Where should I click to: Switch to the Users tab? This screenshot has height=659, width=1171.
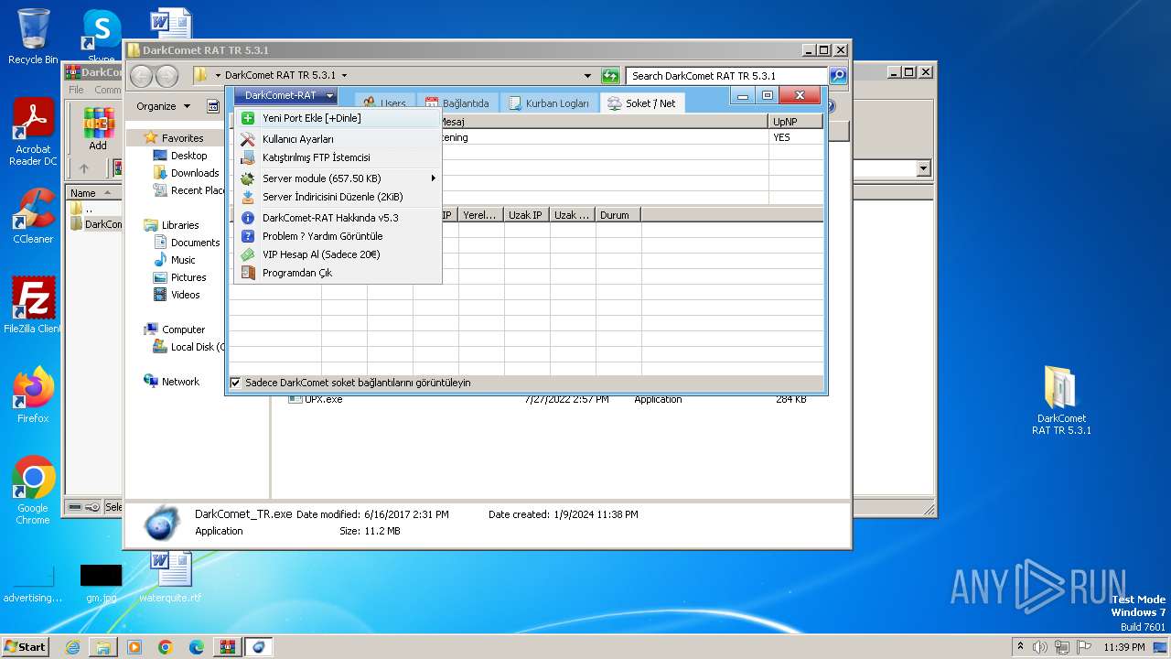coord(385,103)
